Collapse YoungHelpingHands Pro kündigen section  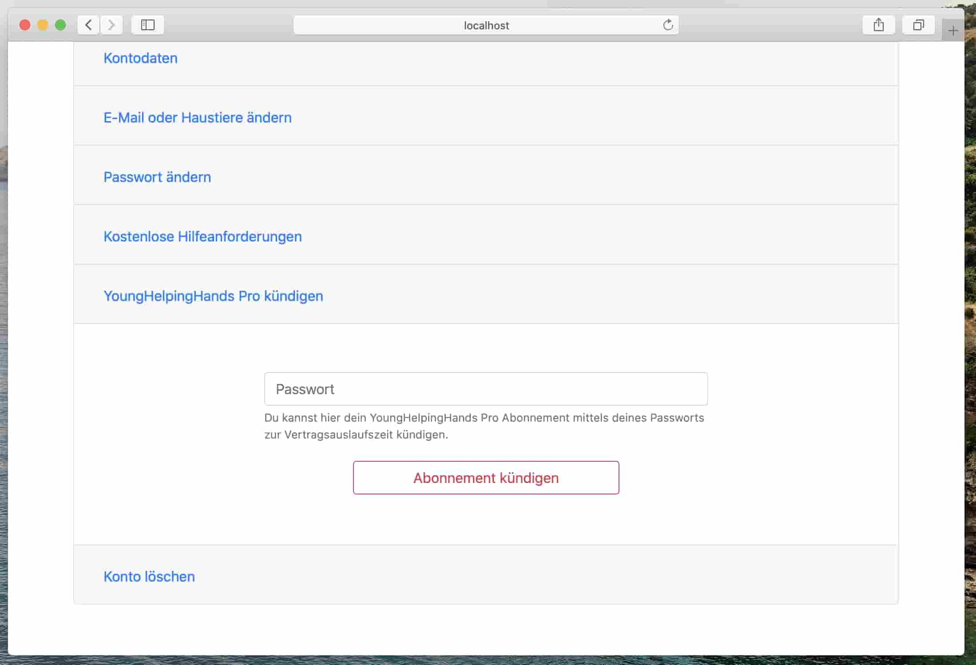pyautogui.click(x=213, y=296)
